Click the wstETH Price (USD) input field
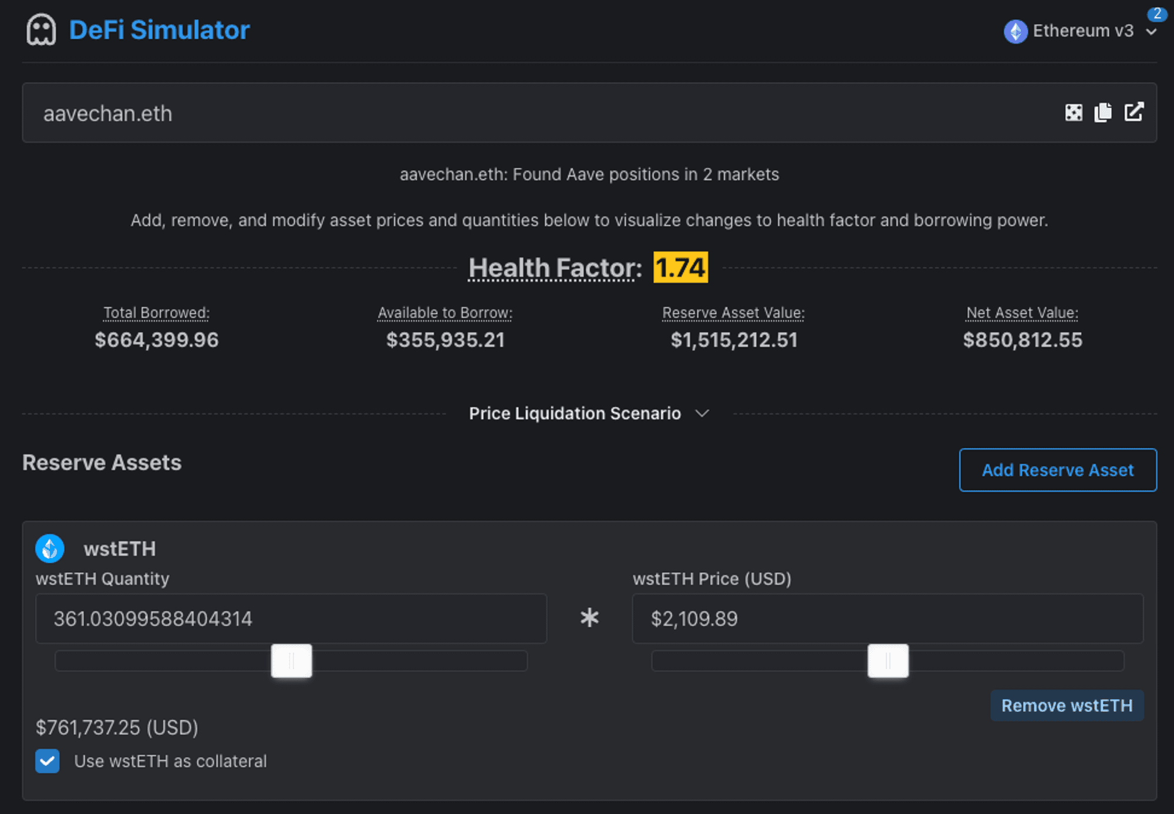1174x814 pixels. point(888,619)
